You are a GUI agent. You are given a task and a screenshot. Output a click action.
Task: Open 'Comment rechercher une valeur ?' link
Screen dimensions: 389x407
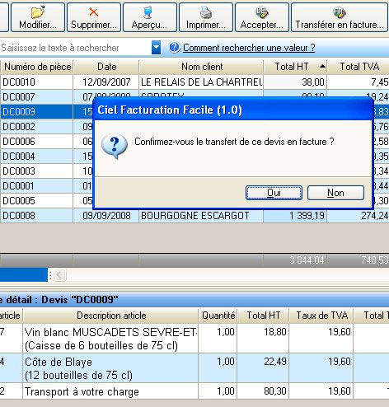tap(249, 48)
